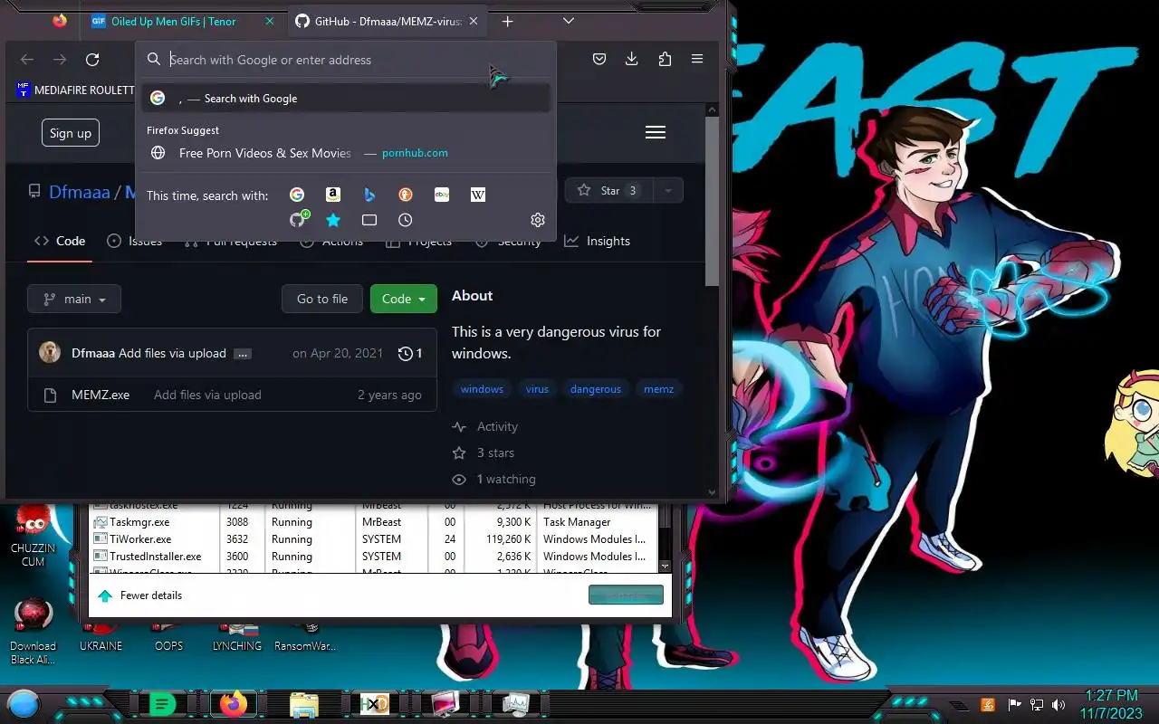Click the memz topic tag

pos(658,389)
